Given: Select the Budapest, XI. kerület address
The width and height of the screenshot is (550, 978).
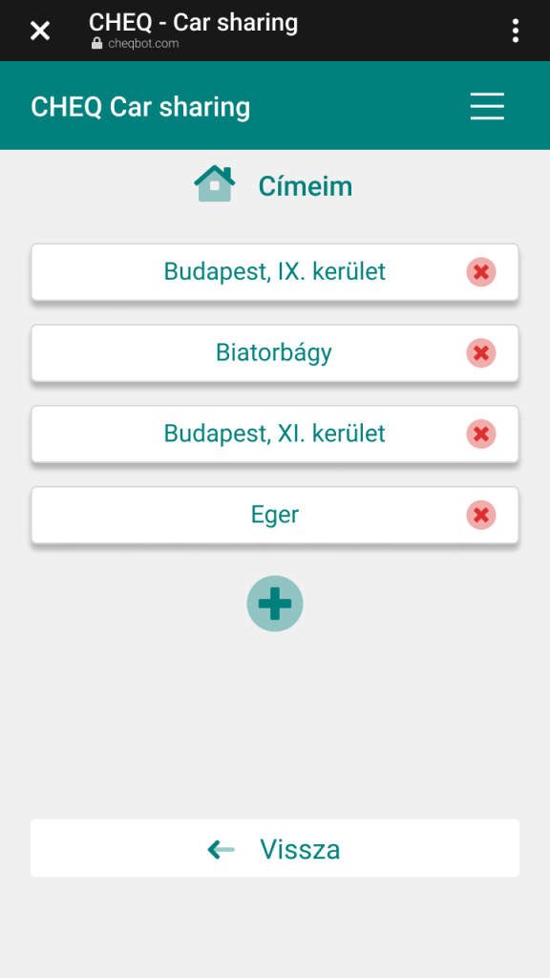Looking at the screenshot, I should [x=275, y=435].
